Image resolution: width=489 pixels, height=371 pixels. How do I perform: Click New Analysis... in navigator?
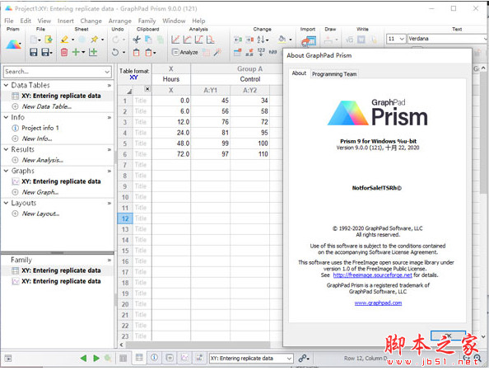tap(43, 160)
